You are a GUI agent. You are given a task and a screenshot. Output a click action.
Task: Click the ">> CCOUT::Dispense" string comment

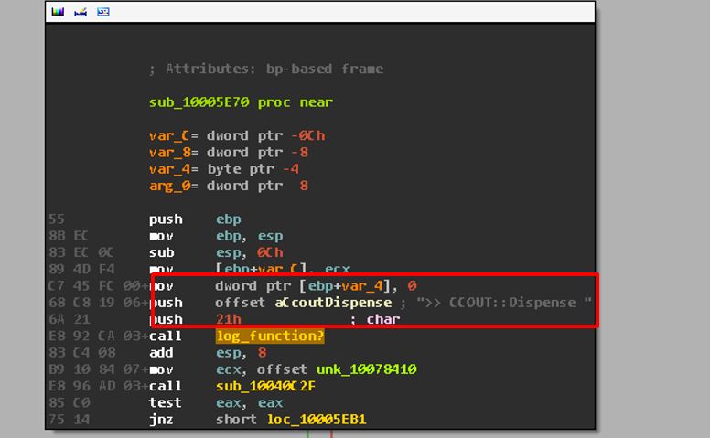504,303
